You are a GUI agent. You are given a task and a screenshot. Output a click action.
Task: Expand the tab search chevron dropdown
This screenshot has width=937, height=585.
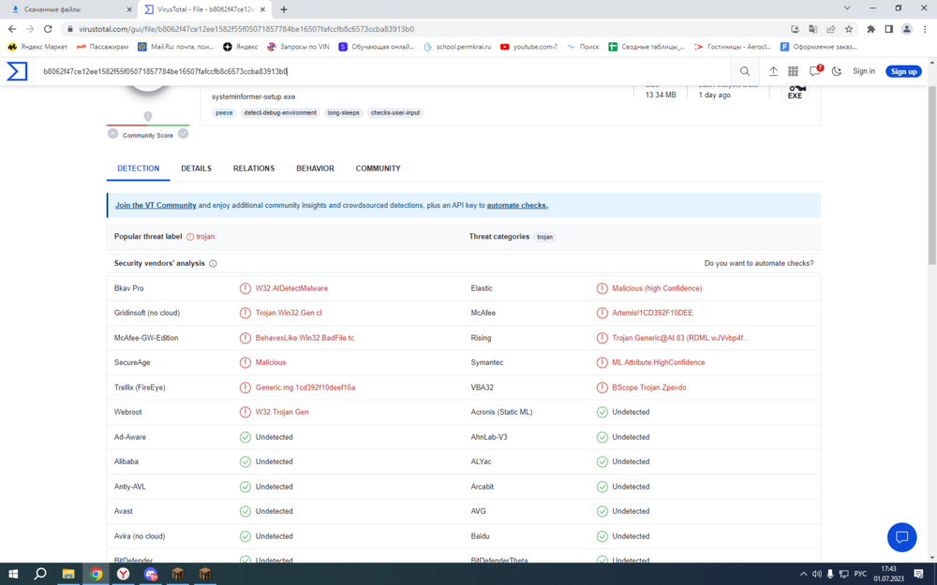click(x=847, y=8)
